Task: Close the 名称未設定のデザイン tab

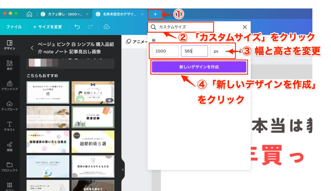Action: click(x=142, y=14)
